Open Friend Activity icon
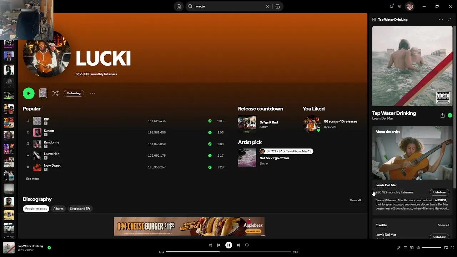The width and height of the screenshot is (457, 257). (400, 6)
